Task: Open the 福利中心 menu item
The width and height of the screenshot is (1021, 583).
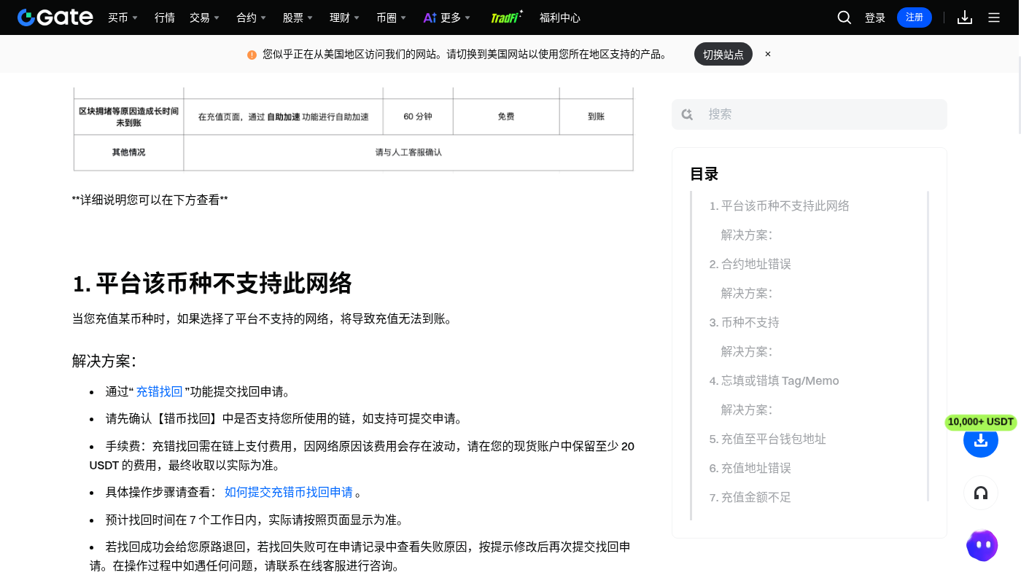Action: click(x=560, y=17)
